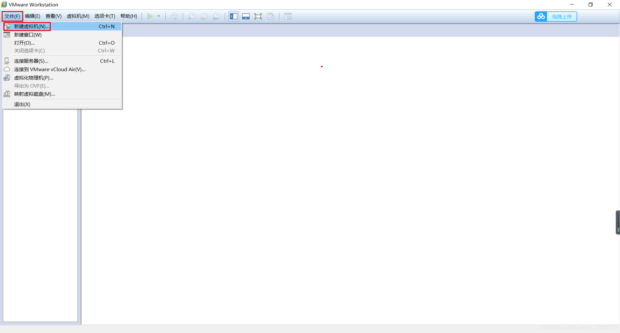Screen dimensions: 620x333
Task: Open the 帮助(H) menu
Action: (129, 16)
